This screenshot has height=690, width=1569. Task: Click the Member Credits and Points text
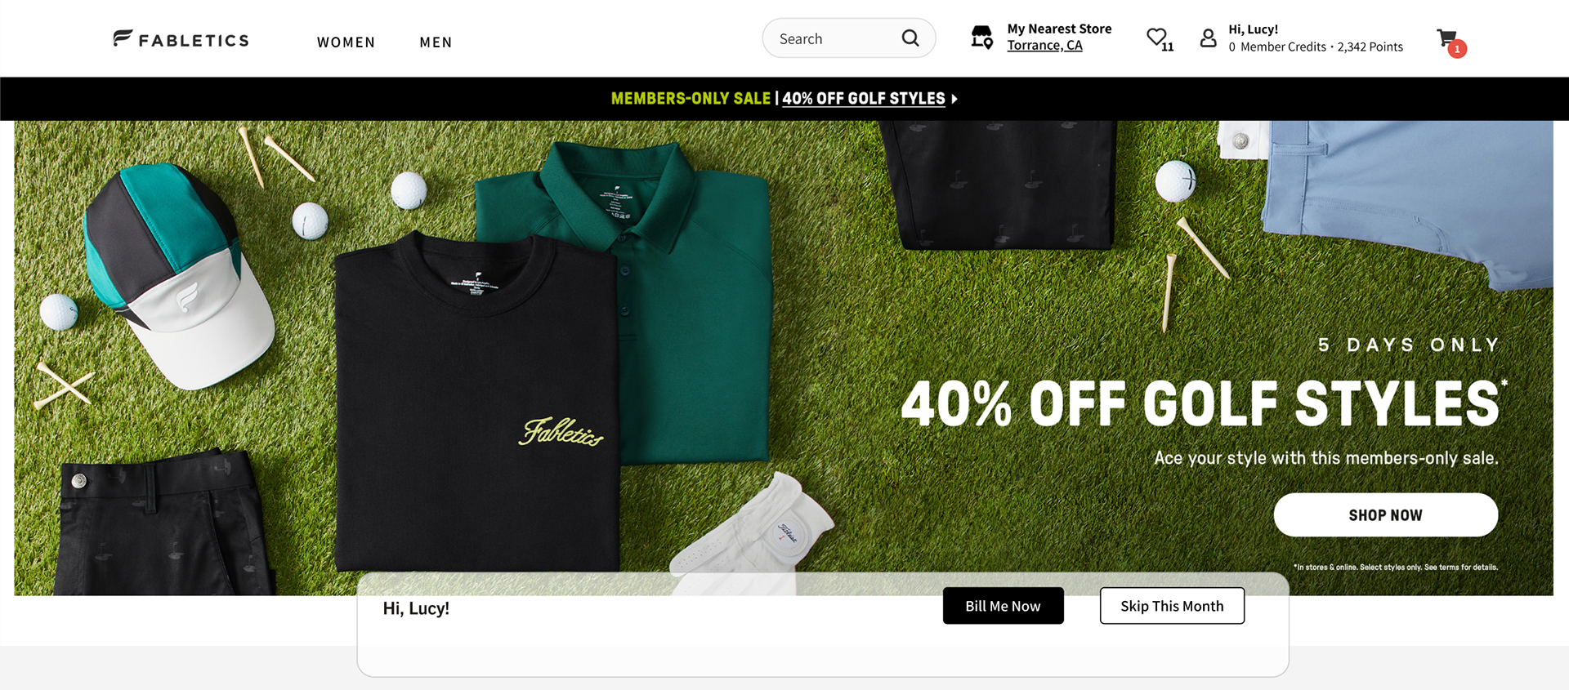click(x=1316, y=47)
